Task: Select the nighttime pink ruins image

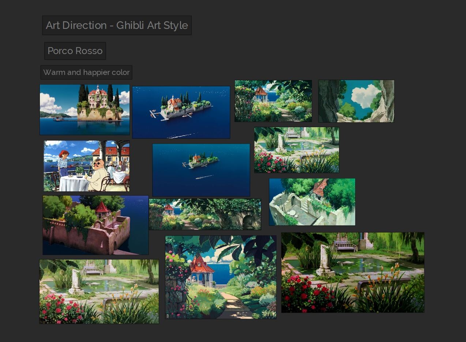Action: tap(95, 225)
